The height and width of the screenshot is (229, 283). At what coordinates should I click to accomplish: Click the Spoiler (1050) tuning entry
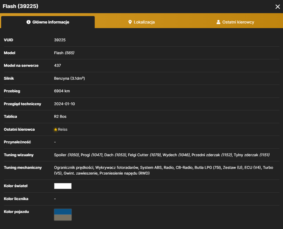(66, 155)
